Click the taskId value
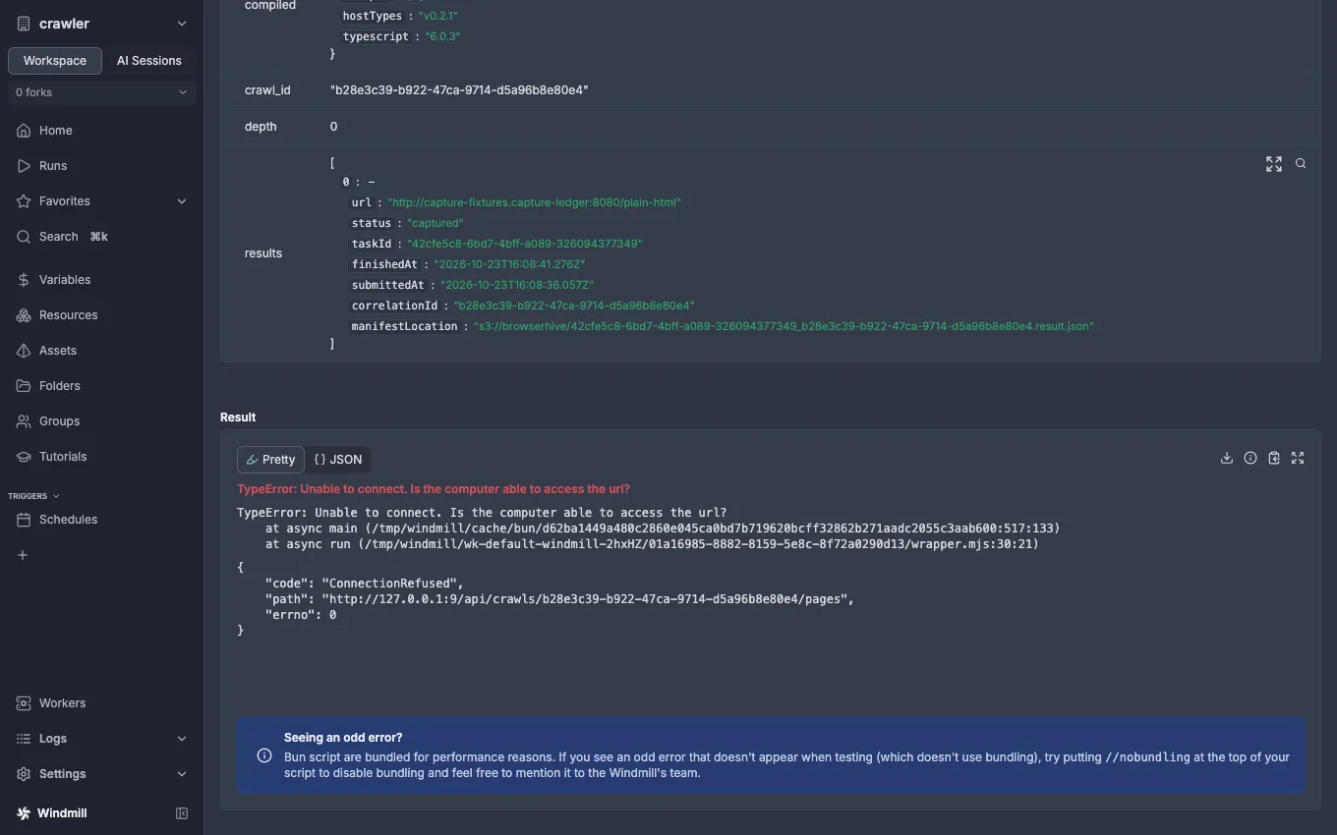This screenshot has width=1337, height=835. (x=525, y=244)
